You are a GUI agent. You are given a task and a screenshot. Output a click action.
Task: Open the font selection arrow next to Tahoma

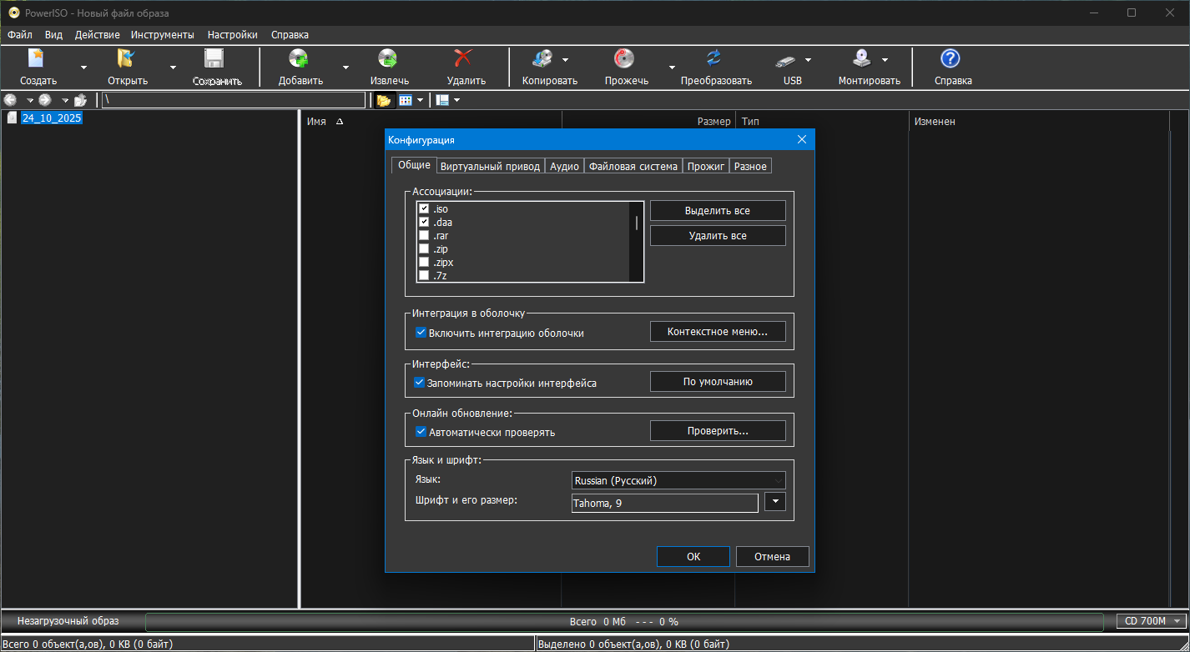pyautogui.click(x=775, y=502)
